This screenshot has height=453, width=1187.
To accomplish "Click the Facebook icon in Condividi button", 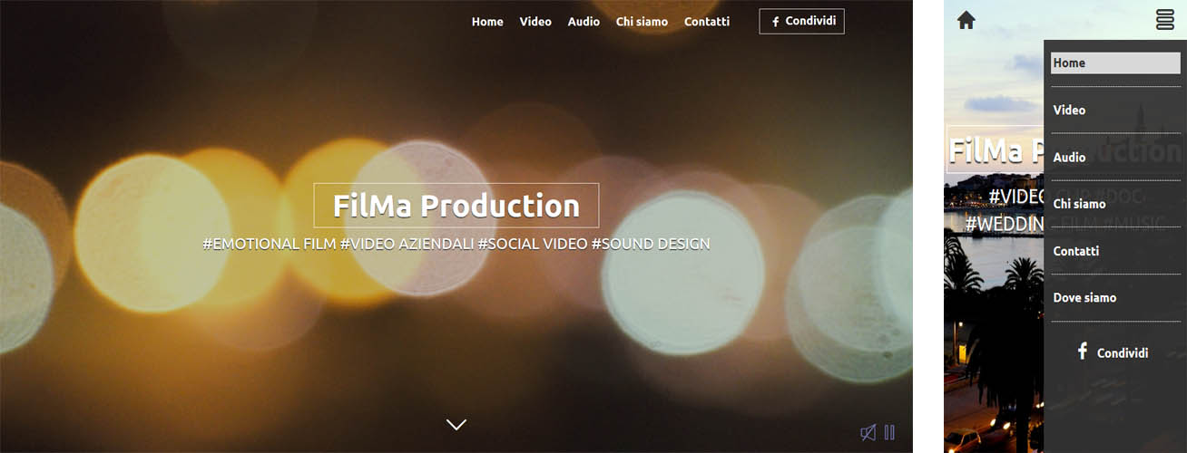I will click(776, 22).
